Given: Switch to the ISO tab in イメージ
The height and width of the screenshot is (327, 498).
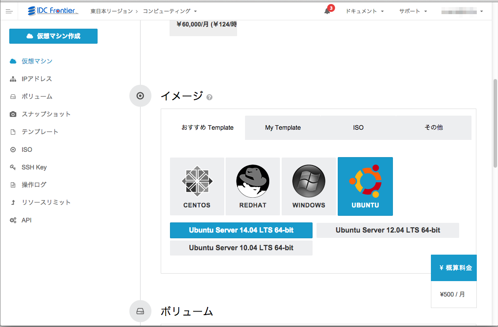Looking at the screenshot, I should pyautogui.click(x=358, y=128).
